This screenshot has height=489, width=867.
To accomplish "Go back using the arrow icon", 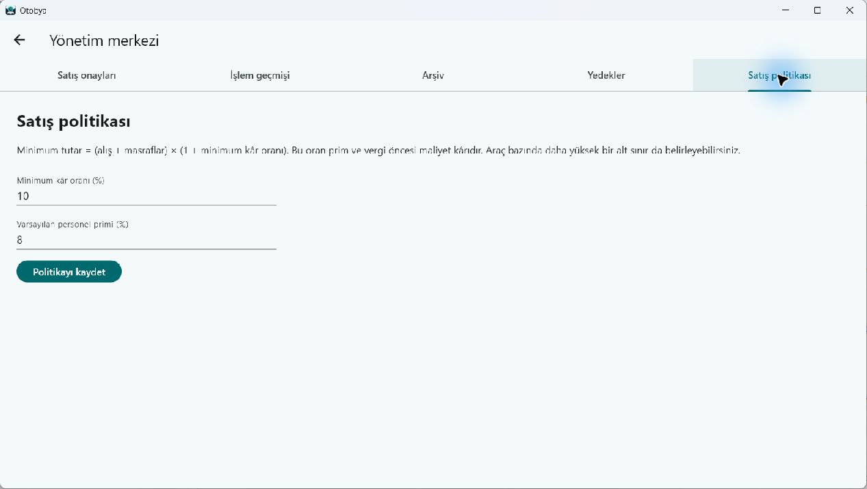I will (19, 40).
